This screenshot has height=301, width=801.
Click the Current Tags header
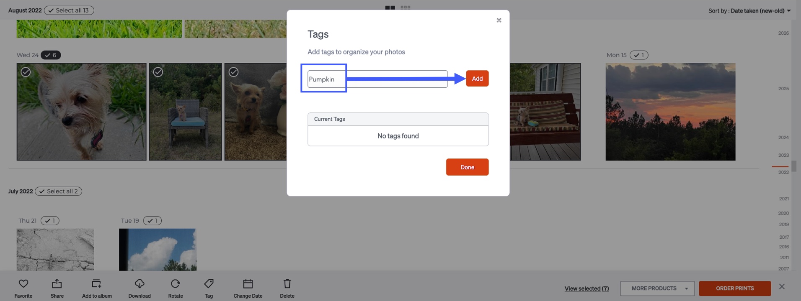click(398, 119)
